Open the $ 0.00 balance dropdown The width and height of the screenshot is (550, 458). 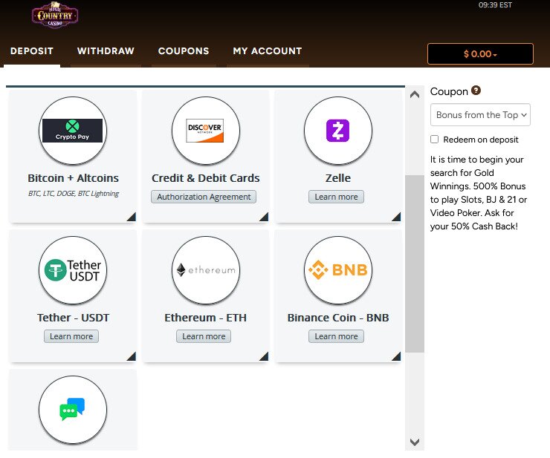coord(480,53)
